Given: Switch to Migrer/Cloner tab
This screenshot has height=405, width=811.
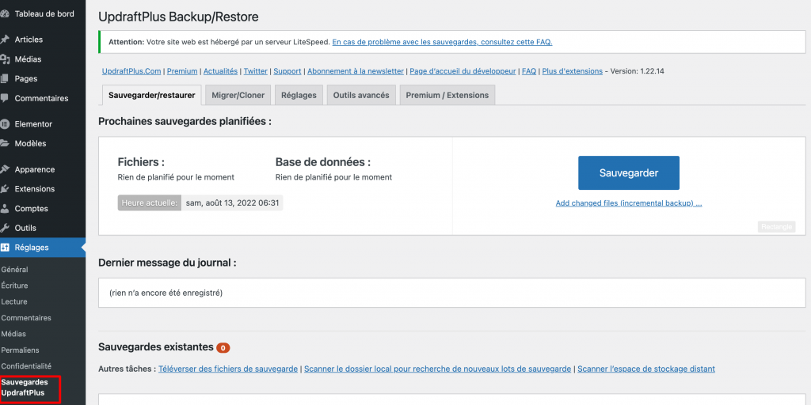Looking at the screenshot, I should click(x=238, y=95).
